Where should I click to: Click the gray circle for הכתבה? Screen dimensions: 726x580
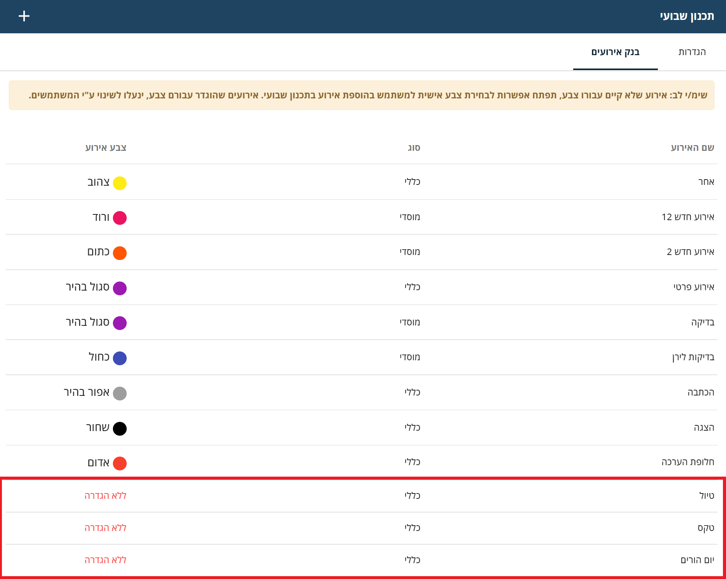(x=120, y=394)
